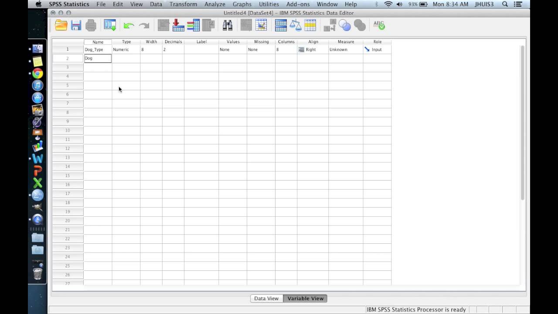The image size is (558, 314).
Task: Click the grey Redo arrow
Action: (x=144, y=26)
